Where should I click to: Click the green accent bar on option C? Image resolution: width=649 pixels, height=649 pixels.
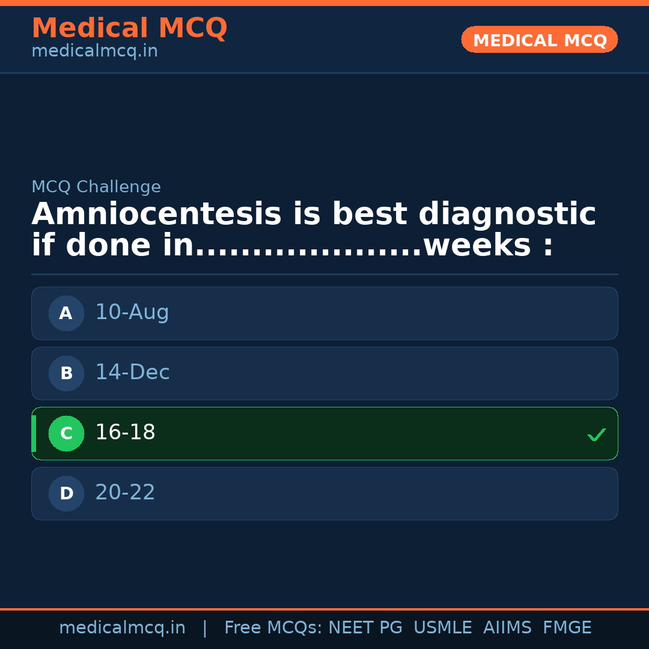[x=34, y=433]
